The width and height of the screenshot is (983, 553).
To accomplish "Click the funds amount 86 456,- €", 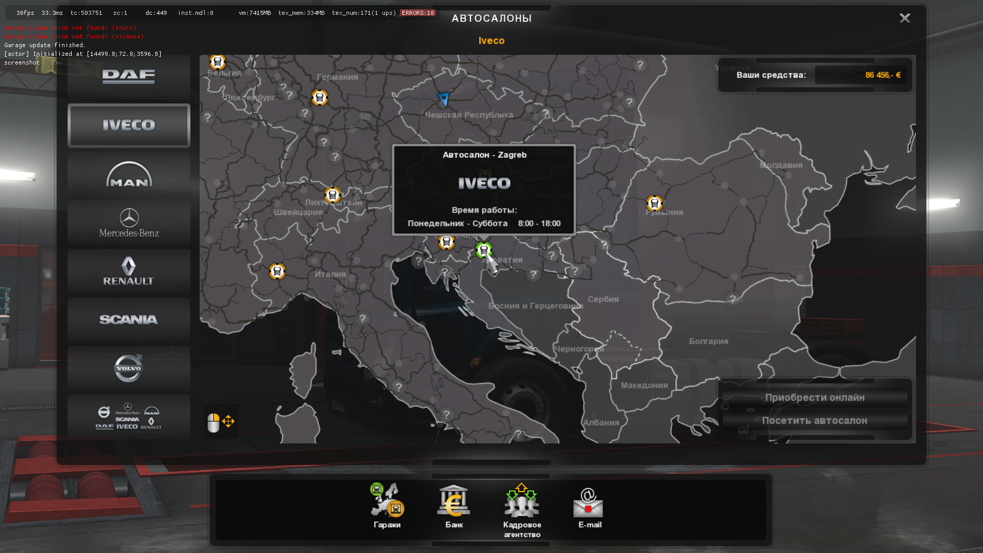I will [x=883, y=75].
